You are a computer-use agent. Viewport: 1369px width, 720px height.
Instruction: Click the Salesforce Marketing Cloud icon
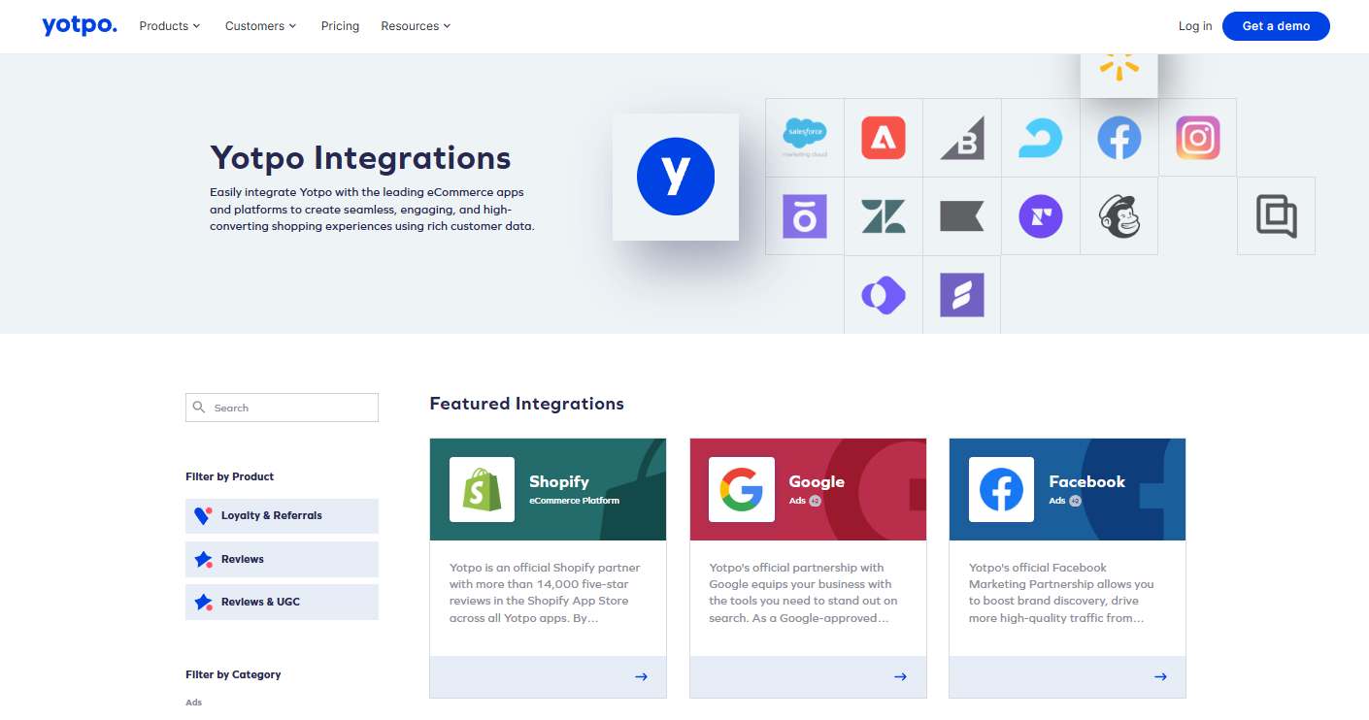[x=804, y=138]
